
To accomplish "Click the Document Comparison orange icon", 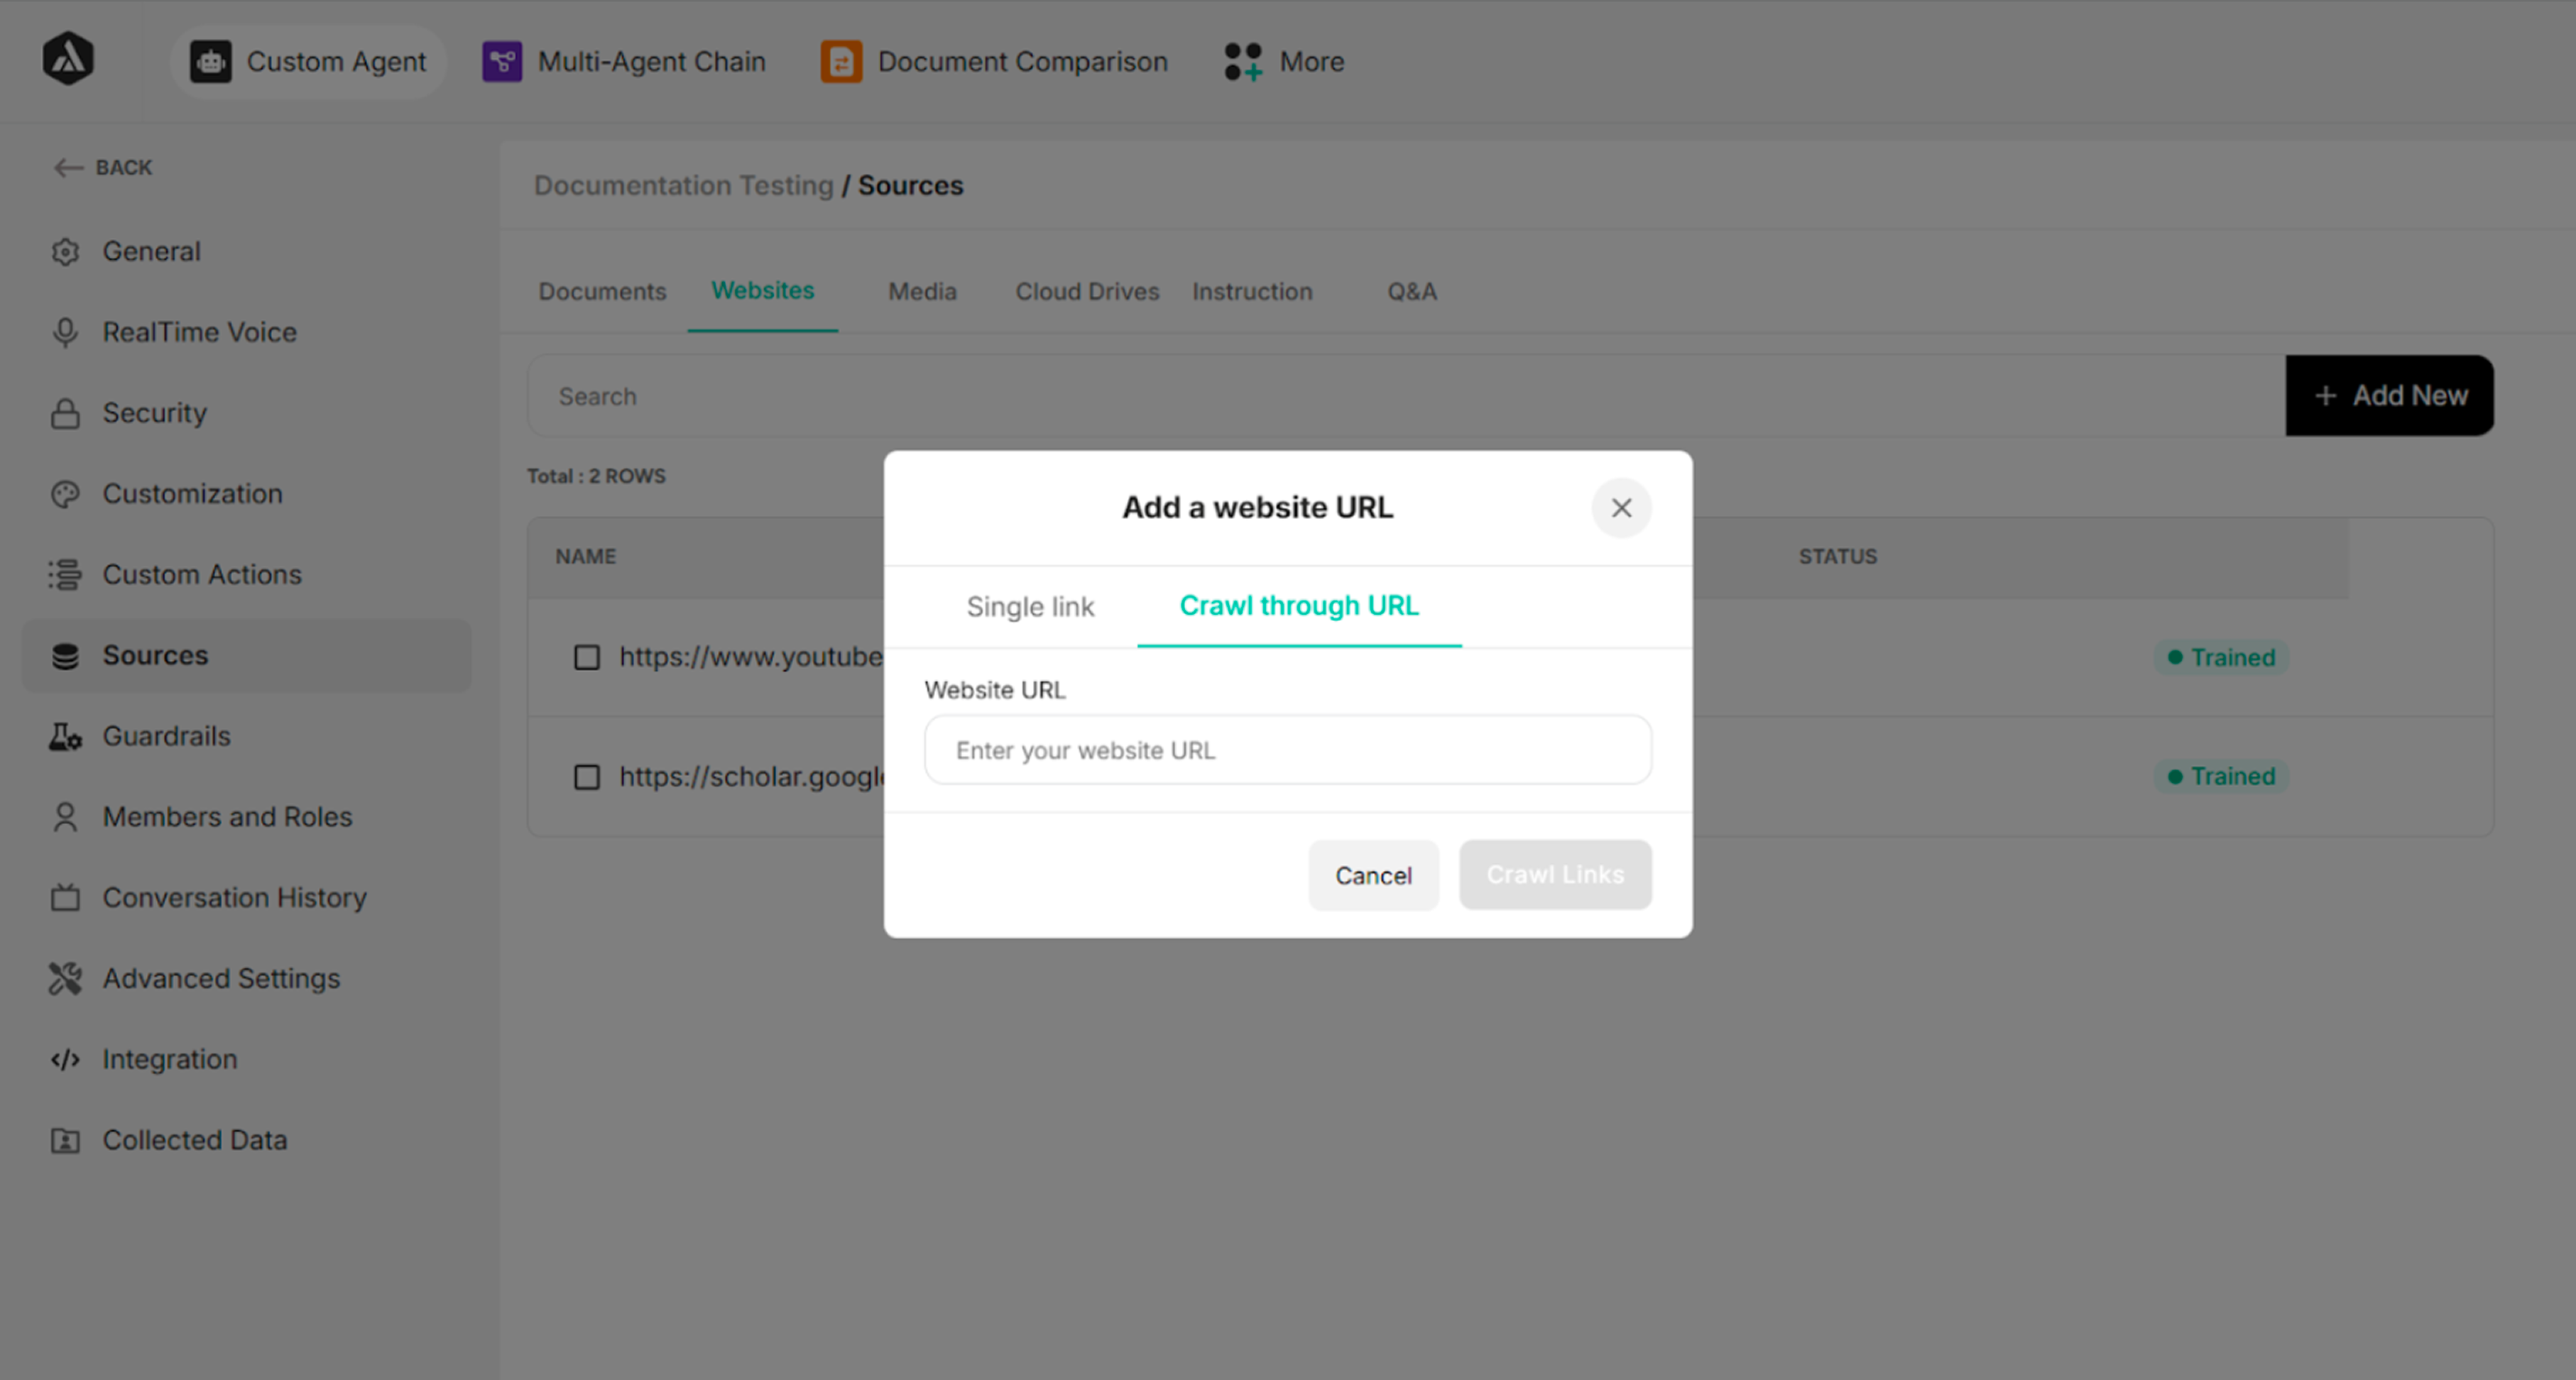I will 841,62.
